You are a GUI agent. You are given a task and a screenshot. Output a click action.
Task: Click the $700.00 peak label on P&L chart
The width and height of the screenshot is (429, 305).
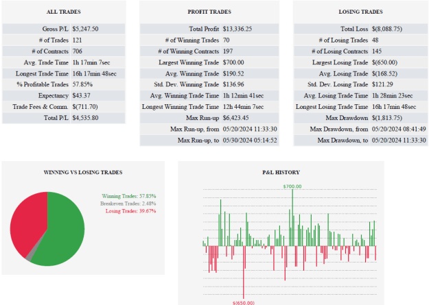point(292,186)
